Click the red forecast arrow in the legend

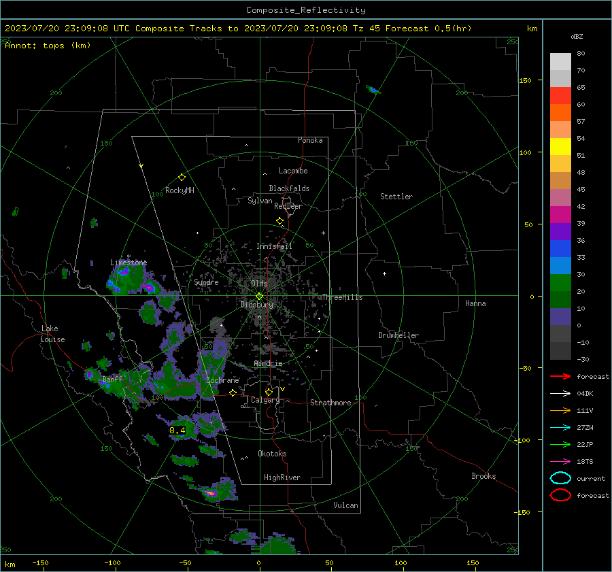tap(560, 376)
